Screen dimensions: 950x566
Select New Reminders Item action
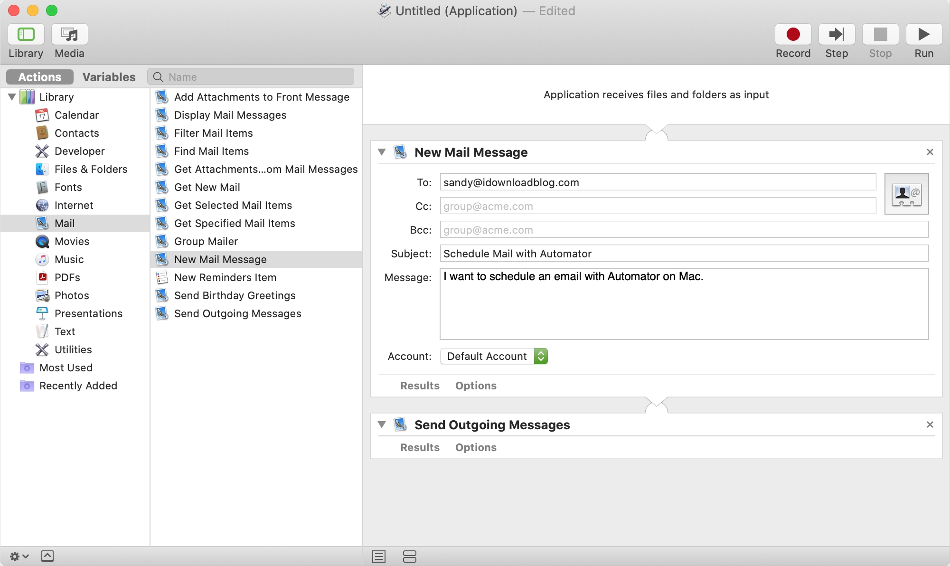pyautogui.click(x=256, y=277)
